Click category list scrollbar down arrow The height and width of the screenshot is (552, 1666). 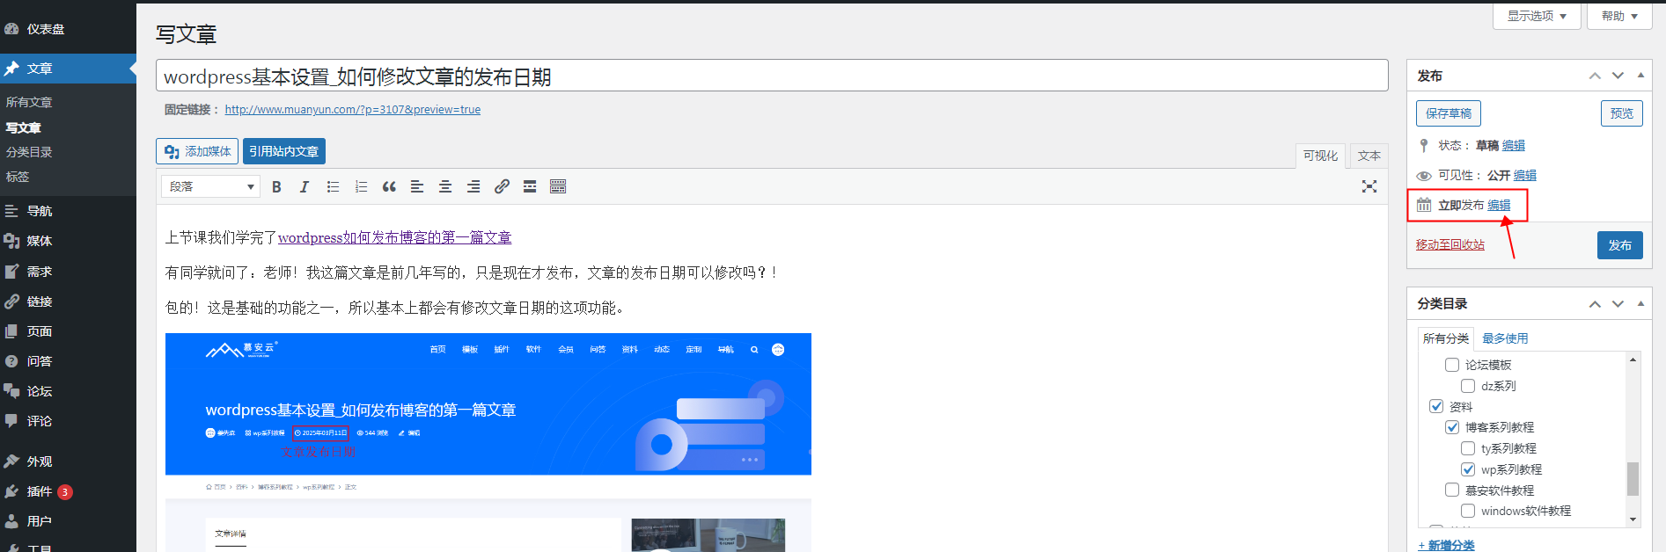1633,519
